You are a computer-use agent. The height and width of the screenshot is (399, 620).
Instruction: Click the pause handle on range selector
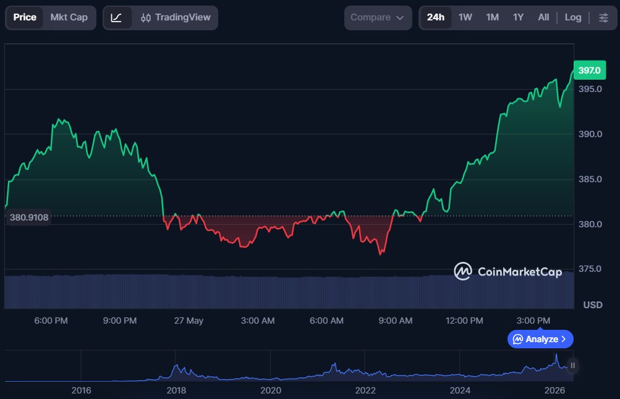(572, 366)
